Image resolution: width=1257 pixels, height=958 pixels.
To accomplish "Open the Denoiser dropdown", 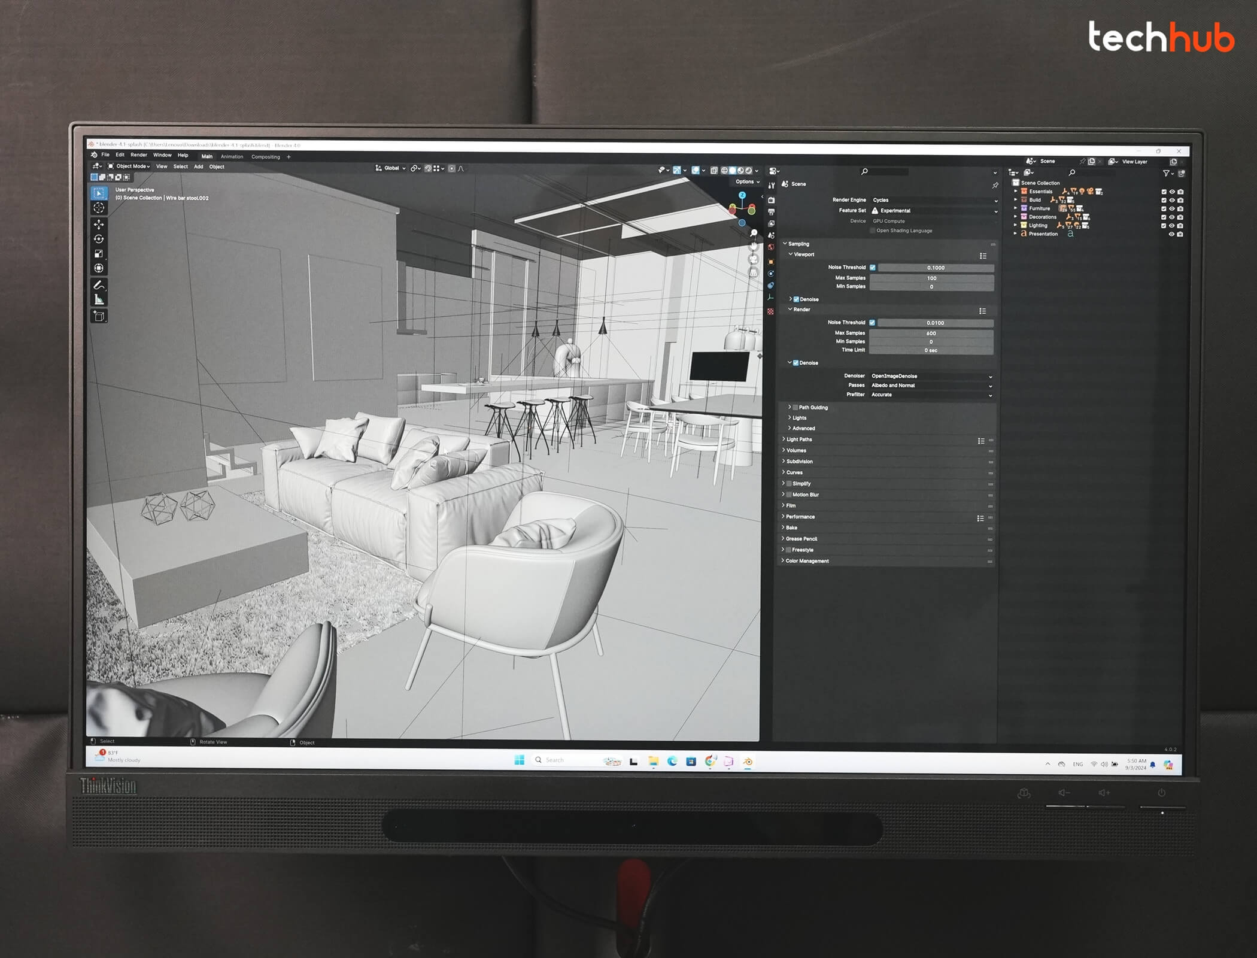I will click(x=931, y=377).
